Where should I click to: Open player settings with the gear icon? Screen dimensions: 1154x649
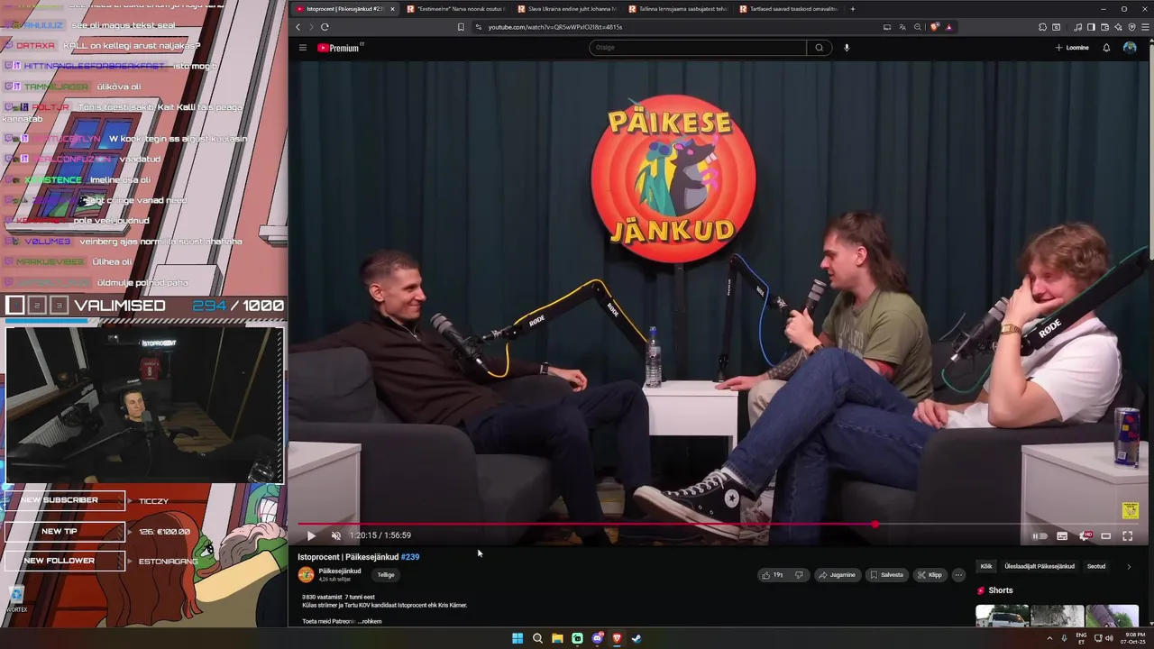click(1085, 536)
